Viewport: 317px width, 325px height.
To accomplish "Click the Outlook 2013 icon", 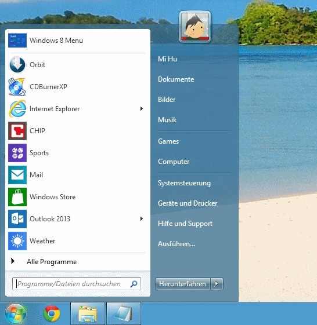I will point(17,219).
